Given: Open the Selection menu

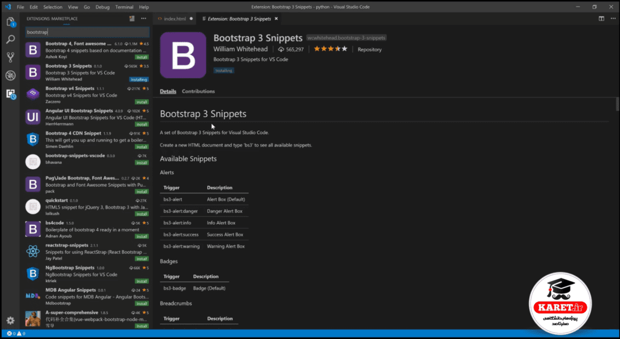Looking at the screenshot, I should point(53,7).
